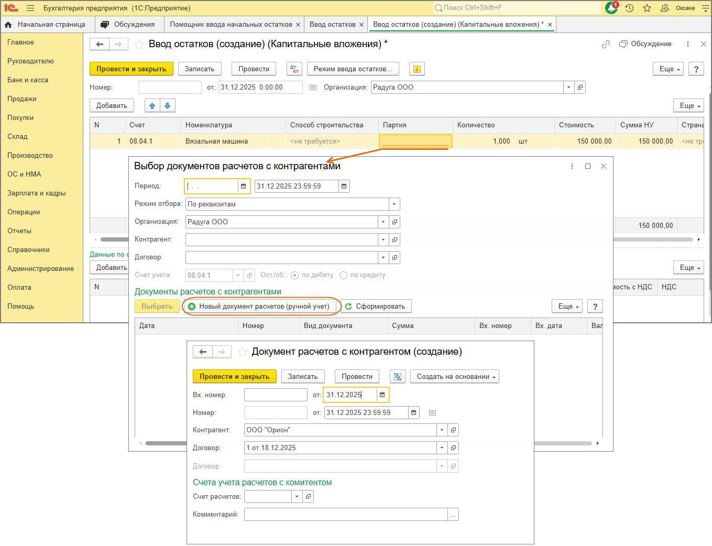The width and height of the screenshot is (712, 546).
Task: Expand Счет расчетов dropdown
Action: [x=297, y=496]
